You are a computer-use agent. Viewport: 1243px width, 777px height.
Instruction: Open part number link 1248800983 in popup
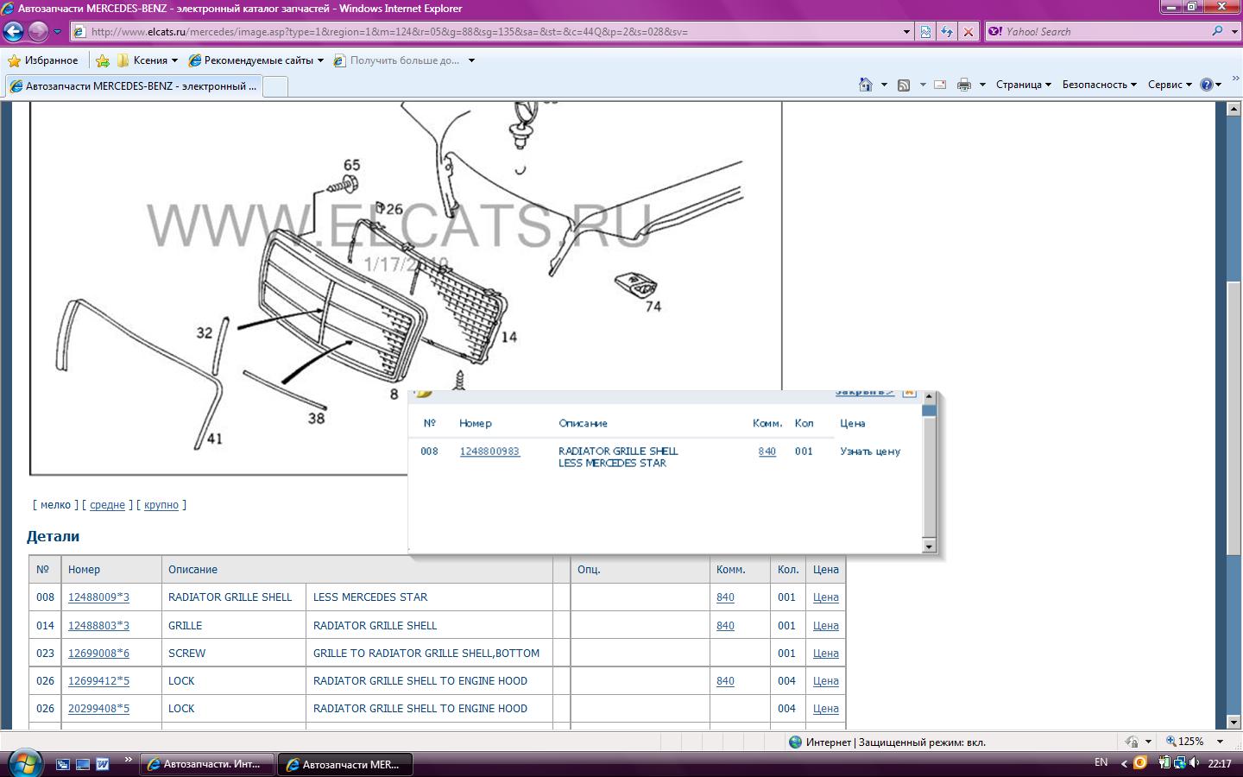(x=489, y=452)
